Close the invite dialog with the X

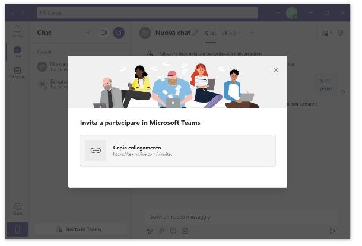click(x=276, y=70)
